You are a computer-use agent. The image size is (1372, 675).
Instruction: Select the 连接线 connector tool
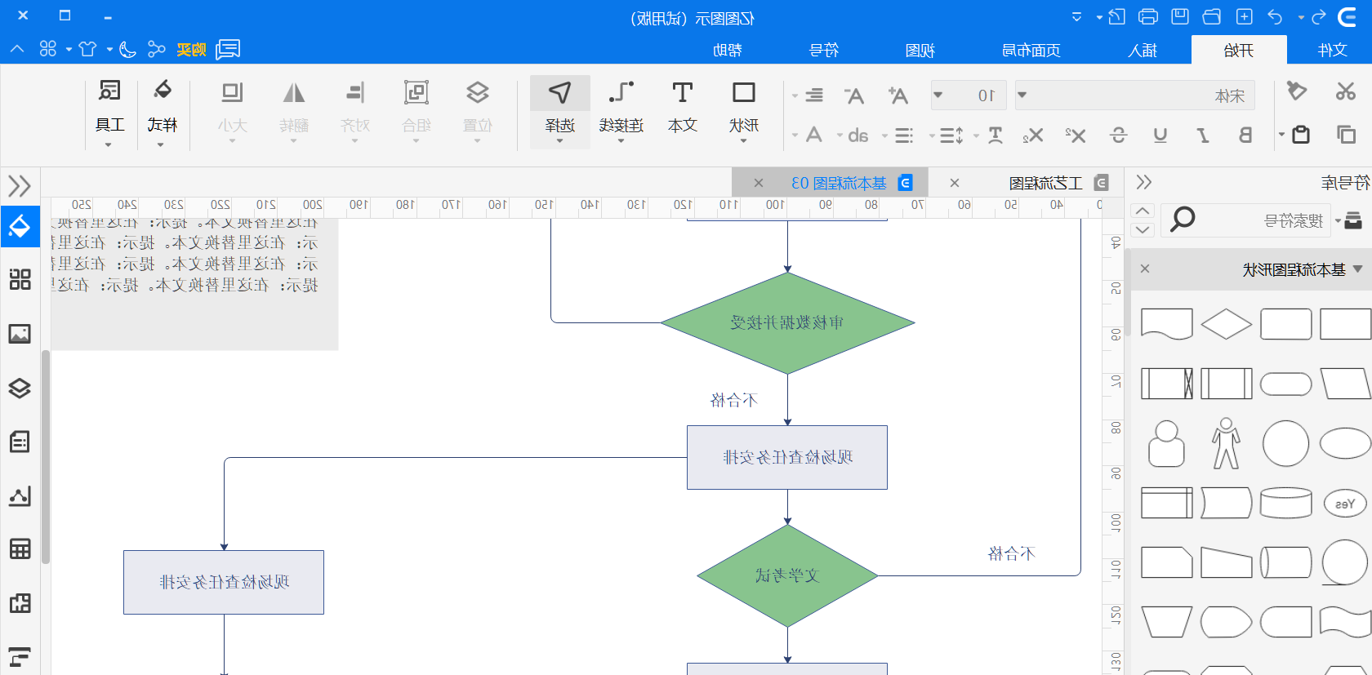(621, 112)
